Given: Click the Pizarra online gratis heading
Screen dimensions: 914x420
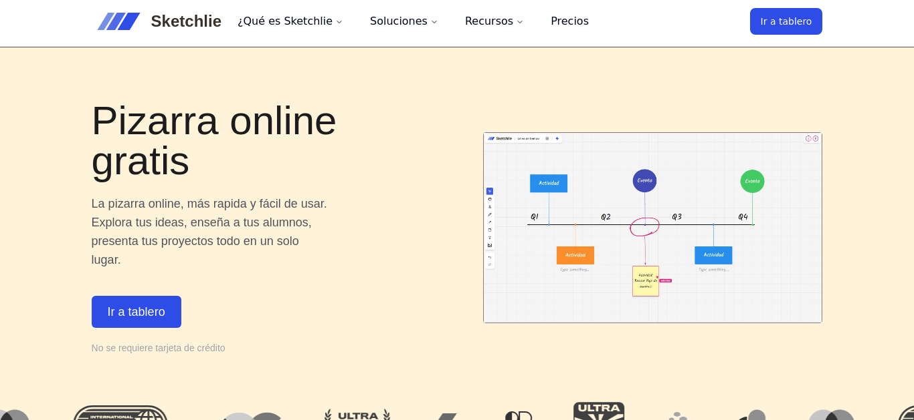Looking at the screenshot, I should click(214, 141).
